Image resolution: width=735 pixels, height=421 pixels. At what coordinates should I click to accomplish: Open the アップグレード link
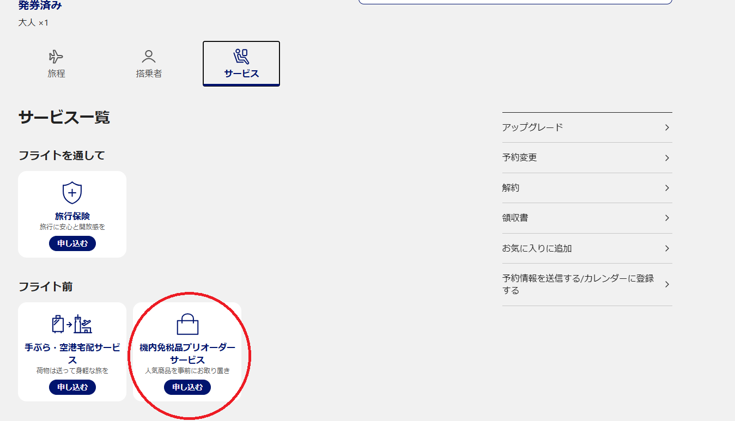coord(587,127)
